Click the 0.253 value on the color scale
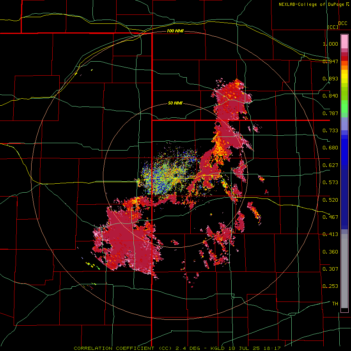 click(330, 286)
